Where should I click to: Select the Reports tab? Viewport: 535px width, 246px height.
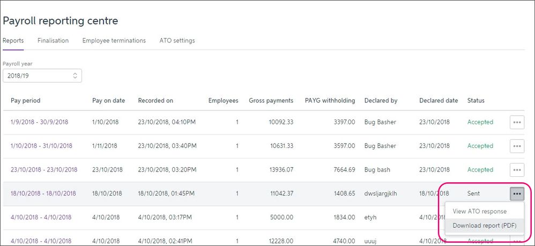(13, 41)
